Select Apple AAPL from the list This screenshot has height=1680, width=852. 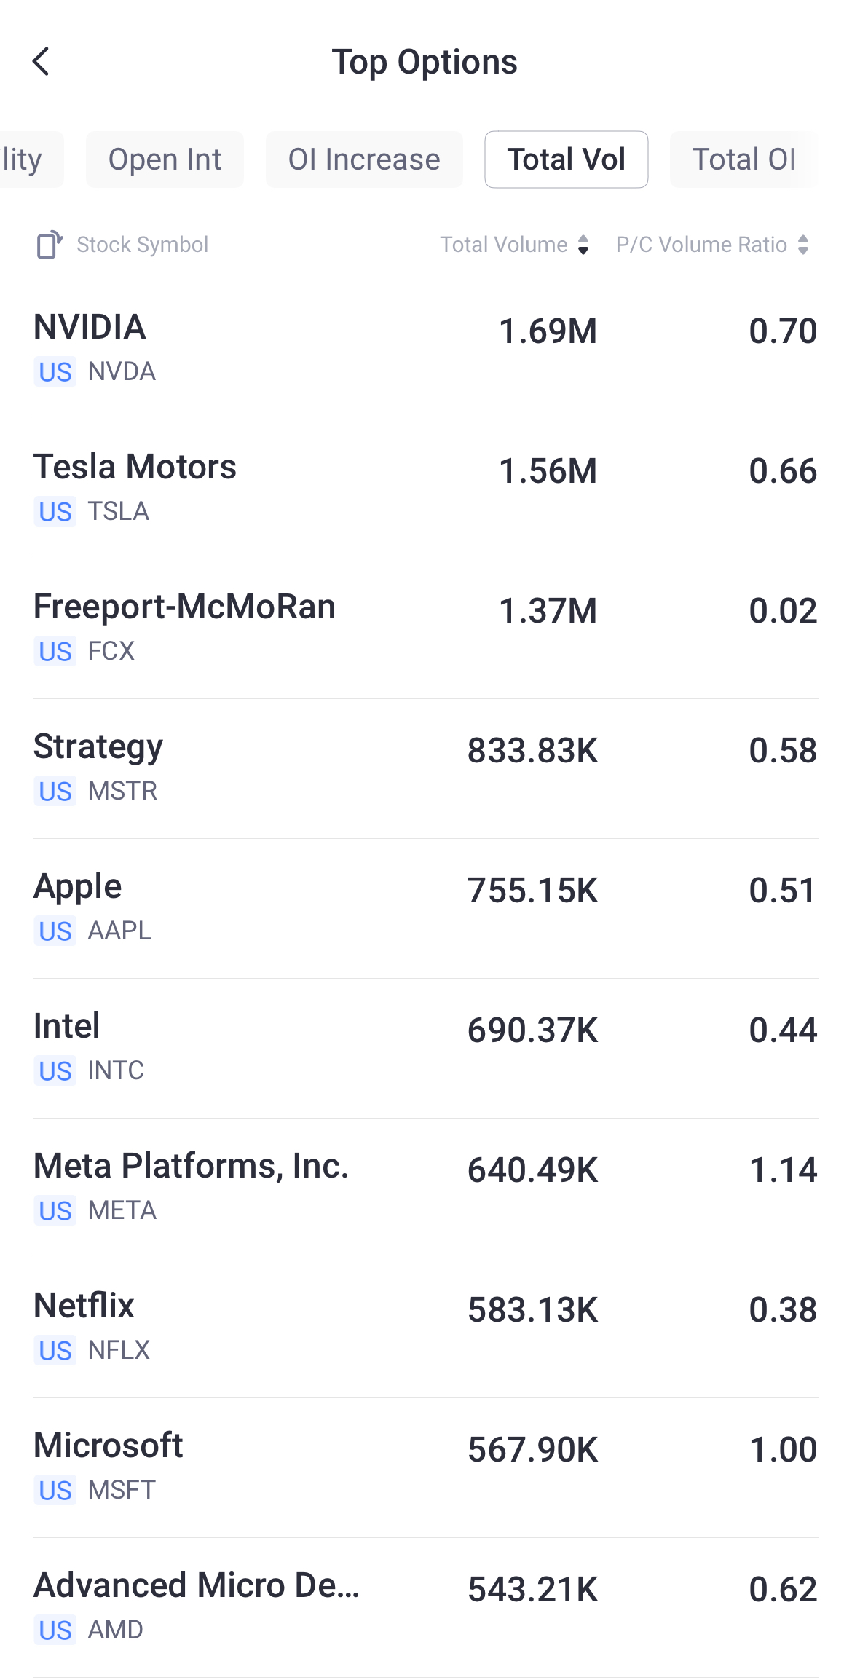(426, 907)
